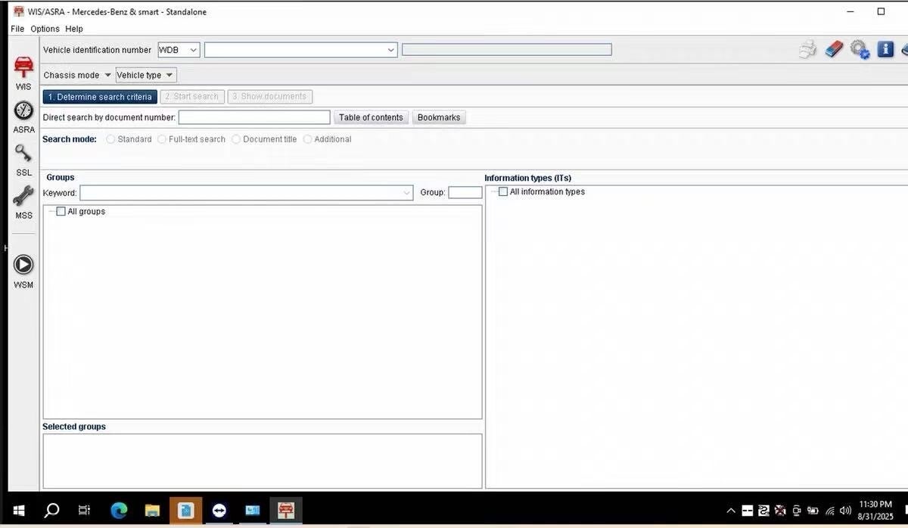This screenshot has width=908, height=528.
Task: Click the red-crossed tray icon
Action: point(780,511)
